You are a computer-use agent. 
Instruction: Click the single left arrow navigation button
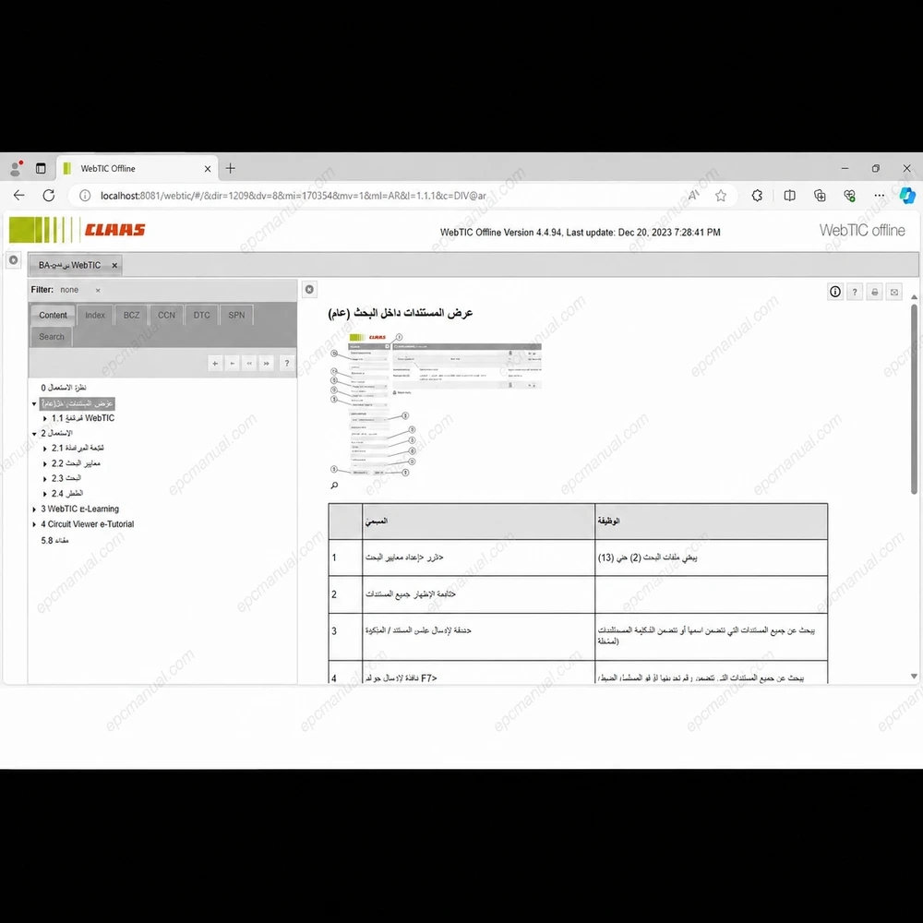point(233,363)
